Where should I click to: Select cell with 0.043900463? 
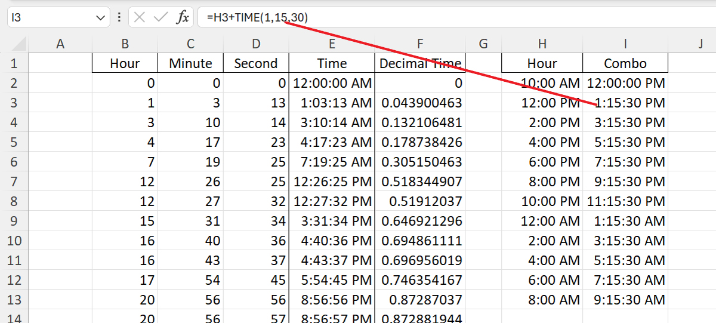pyautogui.click(x=420, y=103)
